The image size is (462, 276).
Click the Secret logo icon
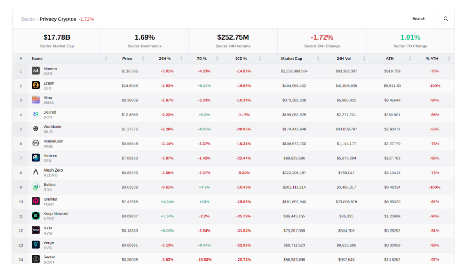click(36, 259)
